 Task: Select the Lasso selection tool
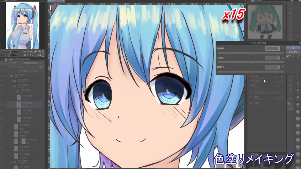(290, 22)
